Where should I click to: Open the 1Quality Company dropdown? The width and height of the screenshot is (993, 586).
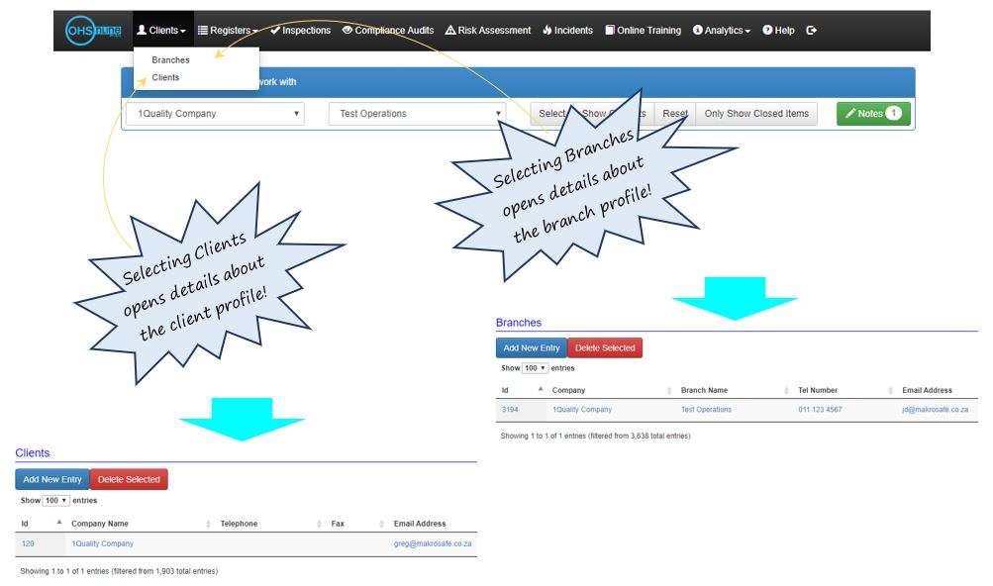pos(216,114)
